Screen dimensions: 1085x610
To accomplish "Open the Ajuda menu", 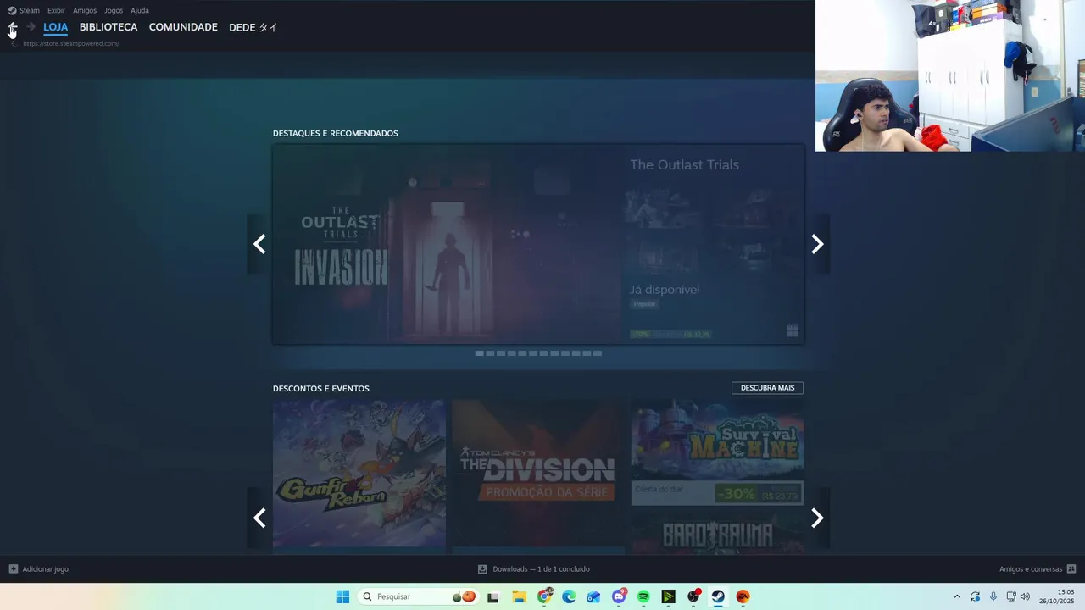I will (x=140, y=10).
